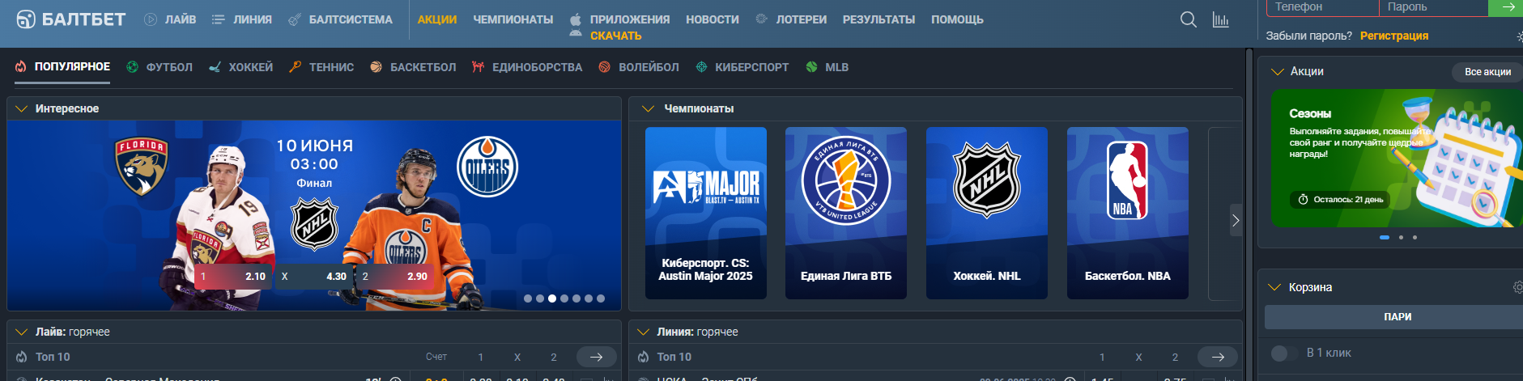Click the Волейбол ball icon

604,67
